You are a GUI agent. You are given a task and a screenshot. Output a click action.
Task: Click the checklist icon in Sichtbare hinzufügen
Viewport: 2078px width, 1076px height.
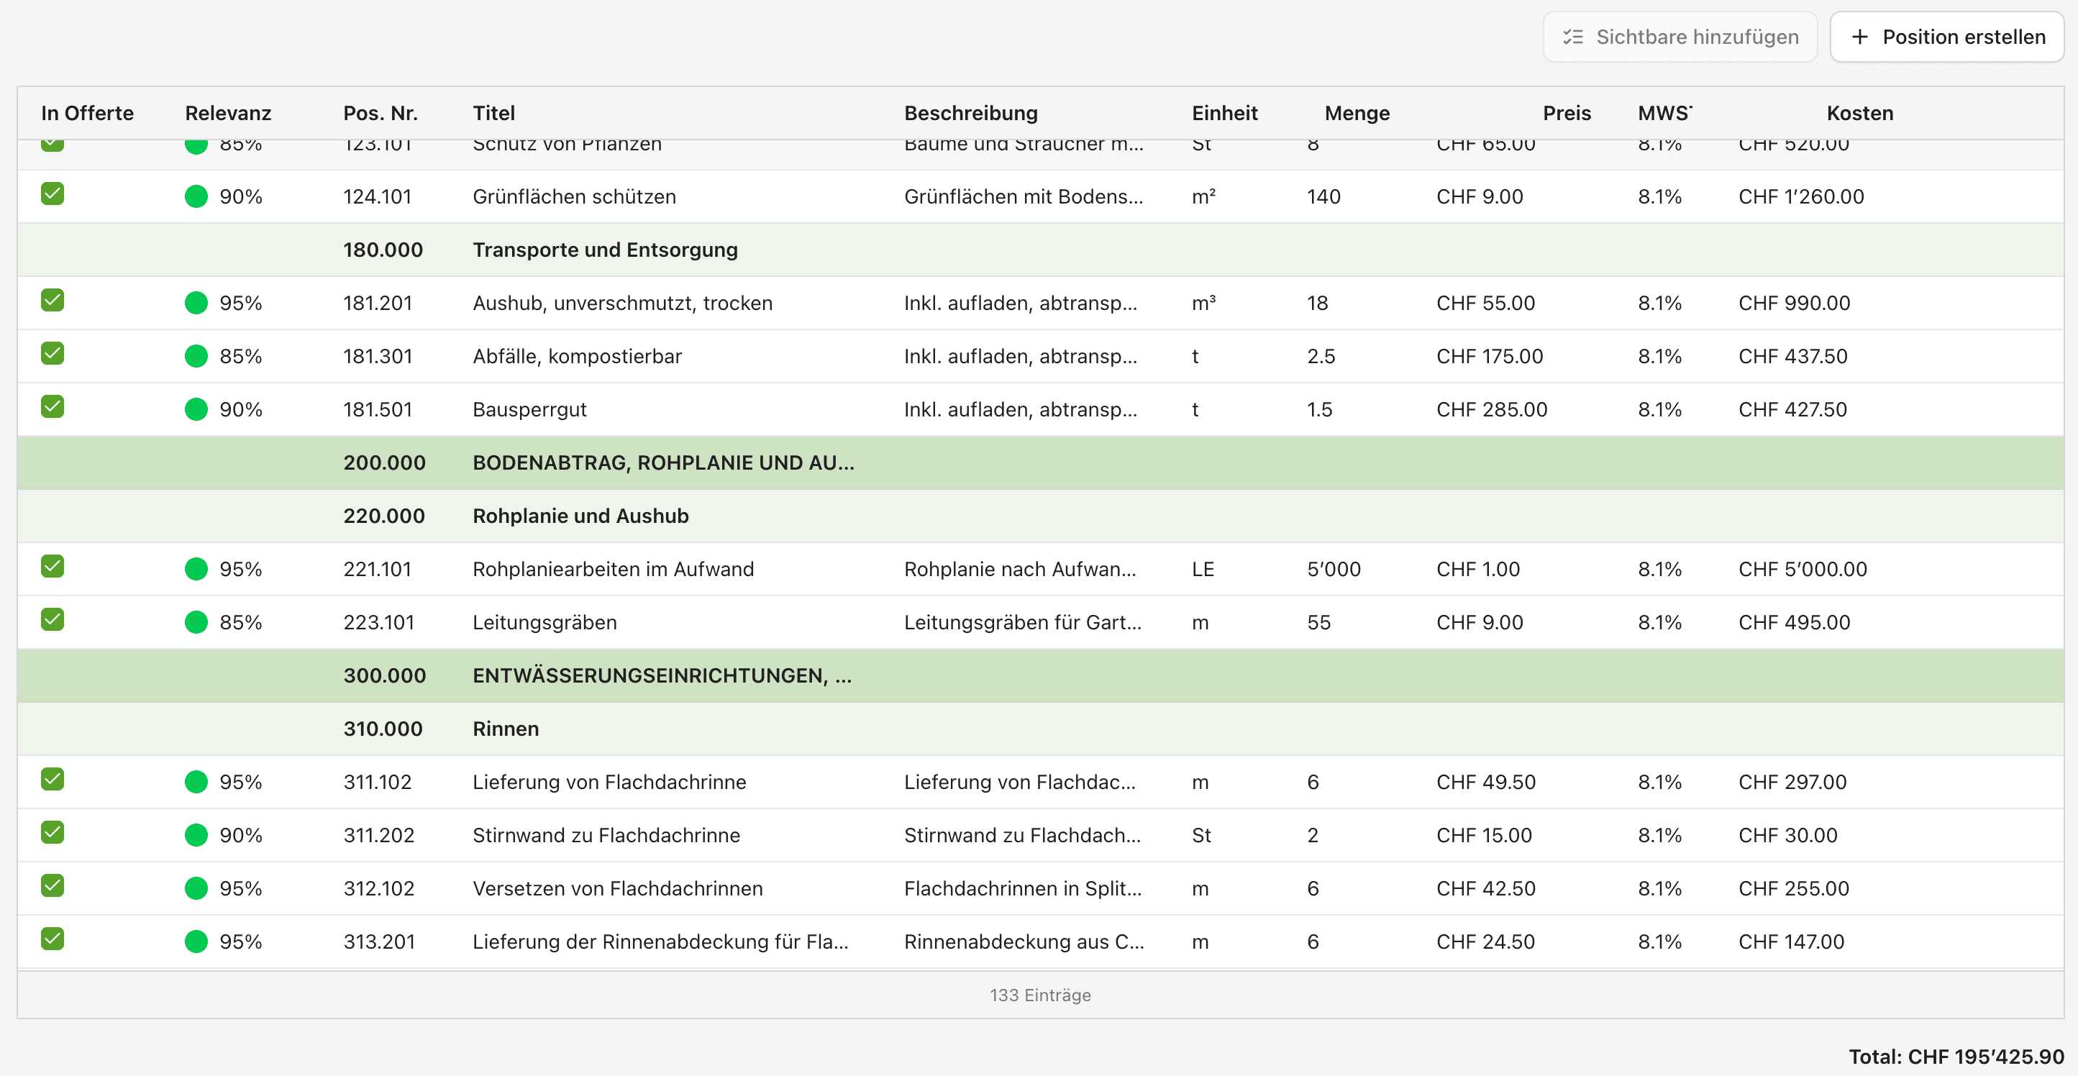pos(1572,36)
